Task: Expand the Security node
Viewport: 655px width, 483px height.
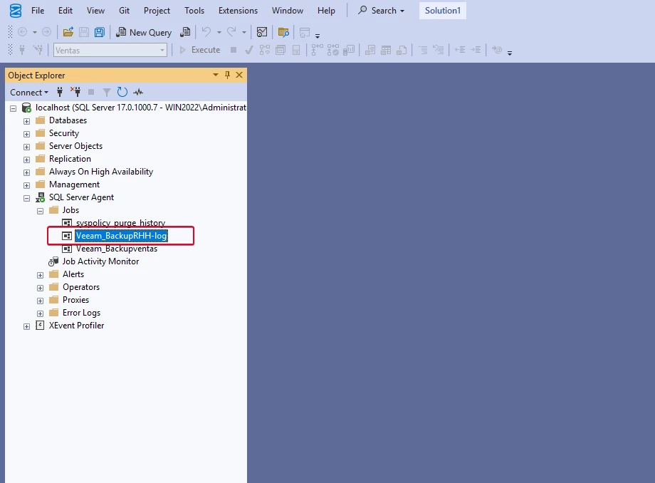Action: 27,134
